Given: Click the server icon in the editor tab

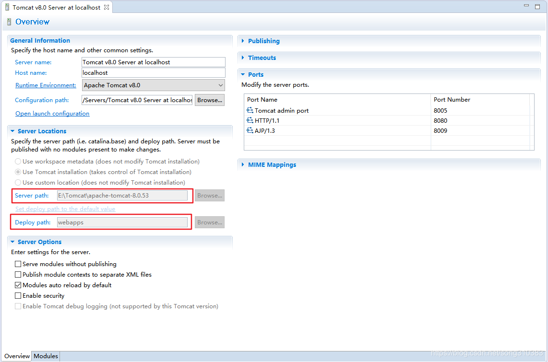Looking at the screenshot, I should click(x=7, y=7).
